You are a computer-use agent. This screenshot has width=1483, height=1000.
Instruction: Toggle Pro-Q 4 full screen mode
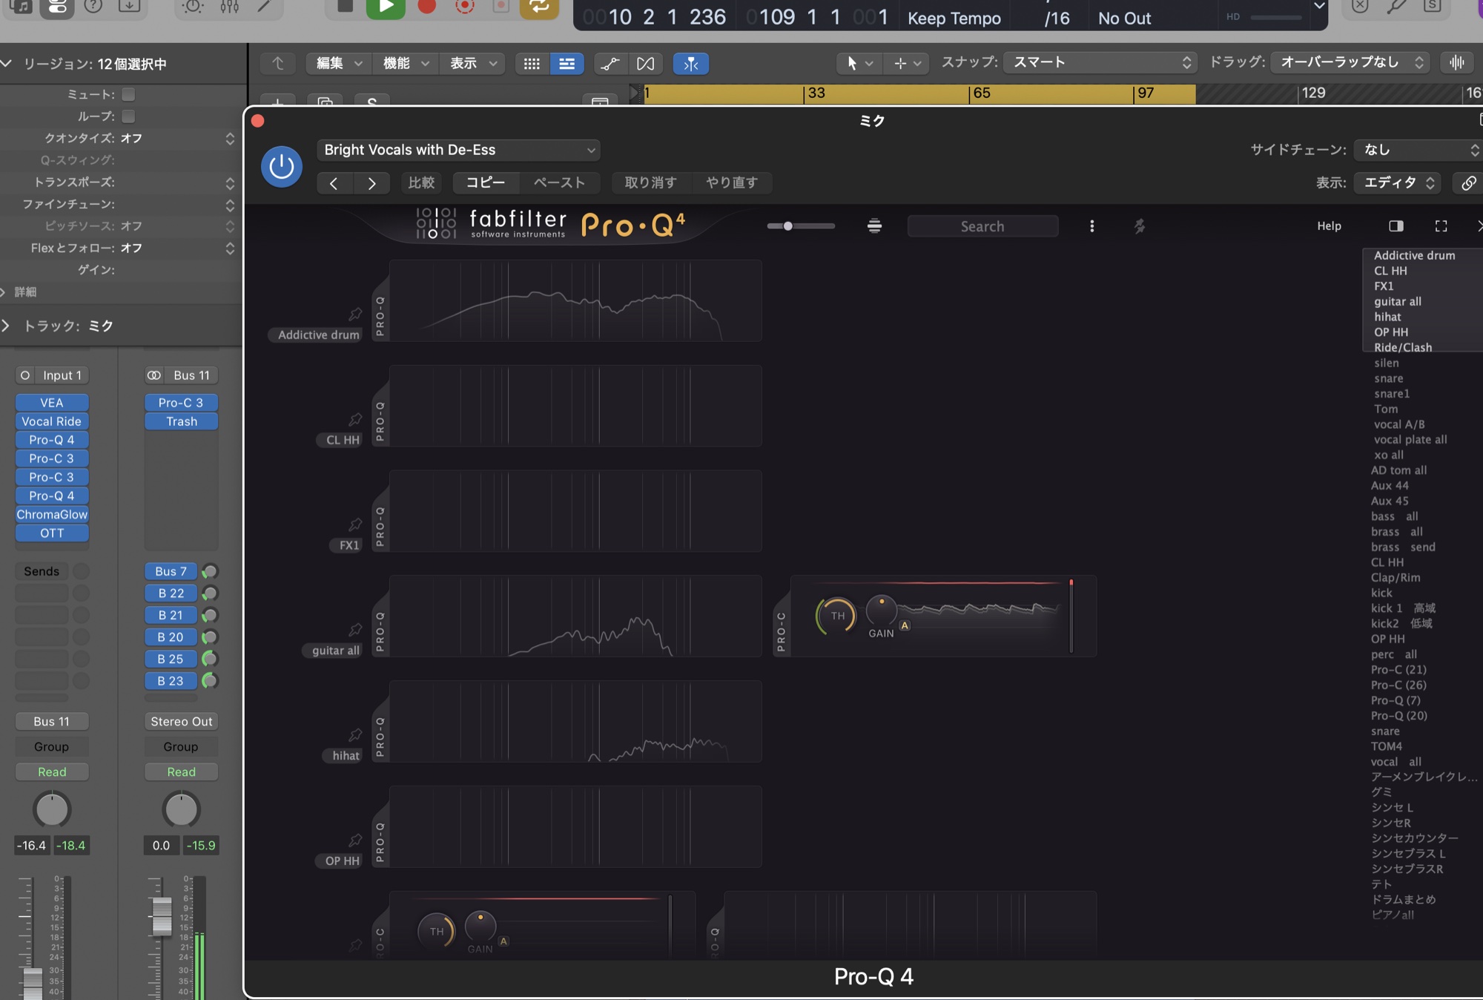point(1441,226)
